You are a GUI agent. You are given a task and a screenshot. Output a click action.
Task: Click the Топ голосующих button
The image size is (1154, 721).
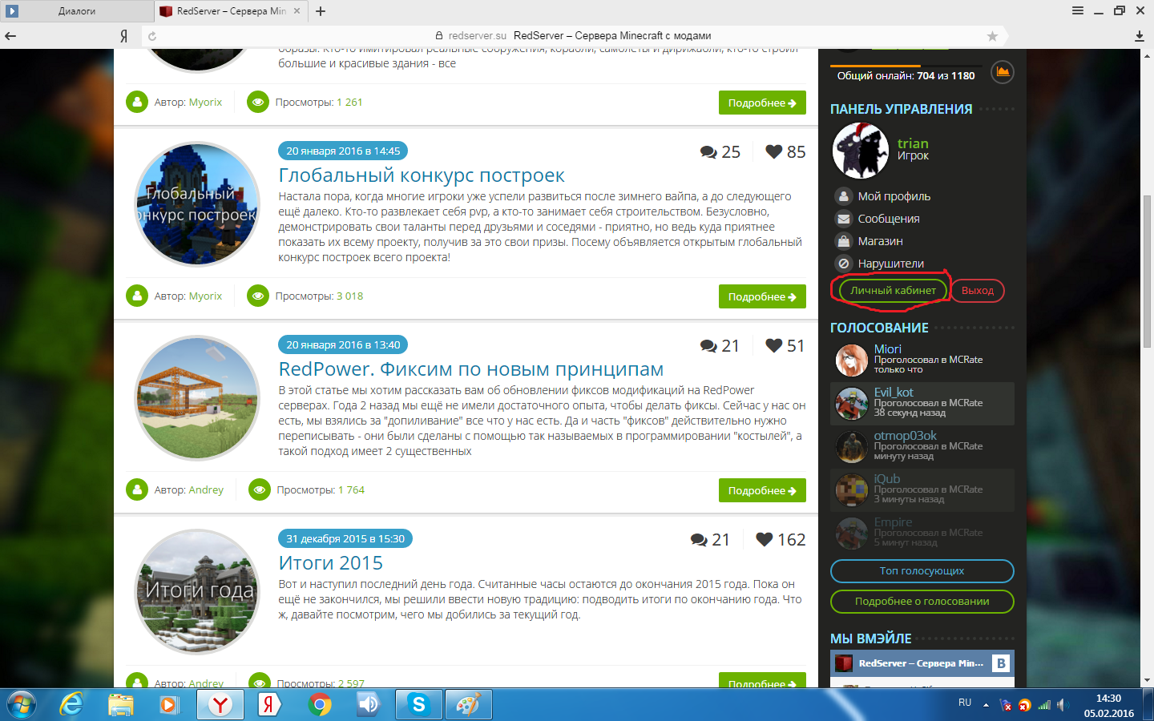pos(922,571)
